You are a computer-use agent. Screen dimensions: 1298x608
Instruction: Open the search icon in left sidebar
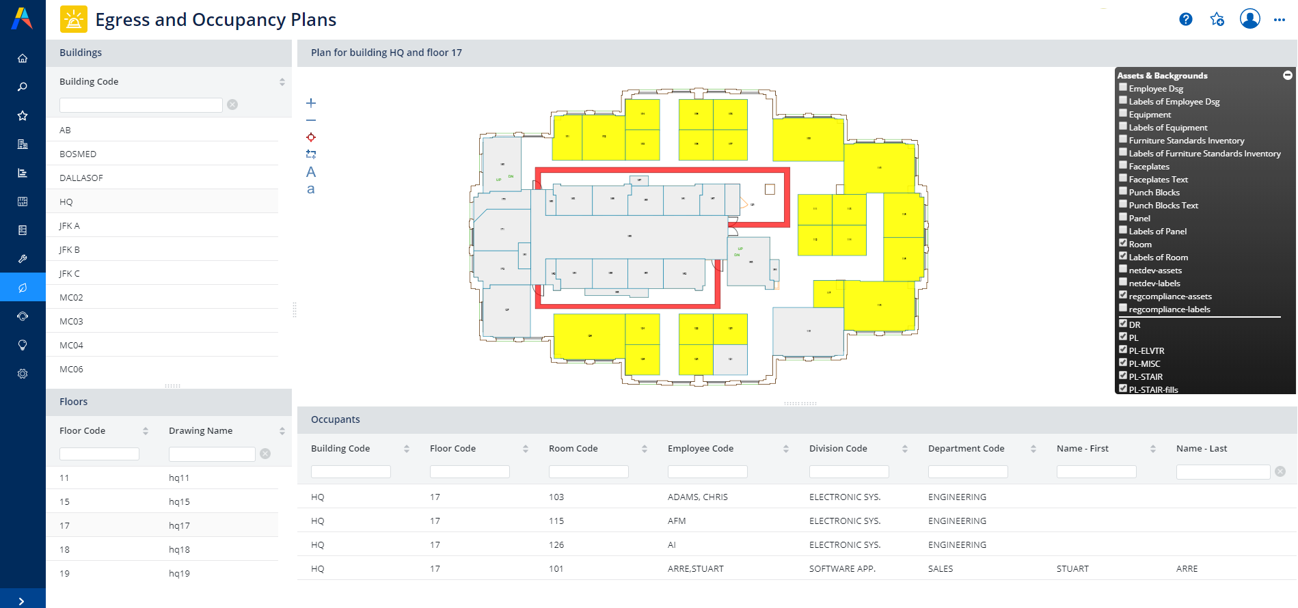point(23,87)
